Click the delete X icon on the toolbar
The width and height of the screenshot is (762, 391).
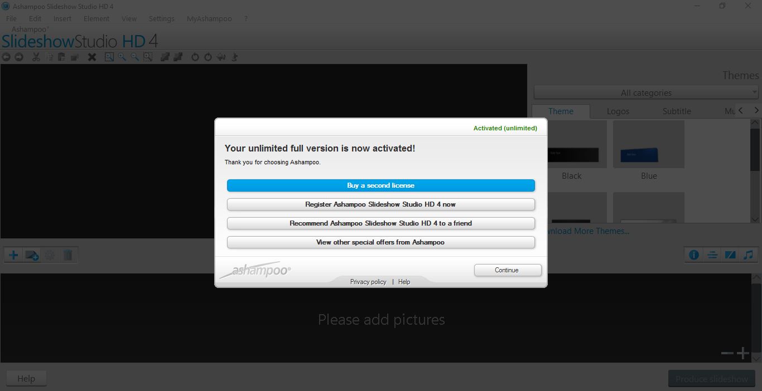[x=92, y=57]
